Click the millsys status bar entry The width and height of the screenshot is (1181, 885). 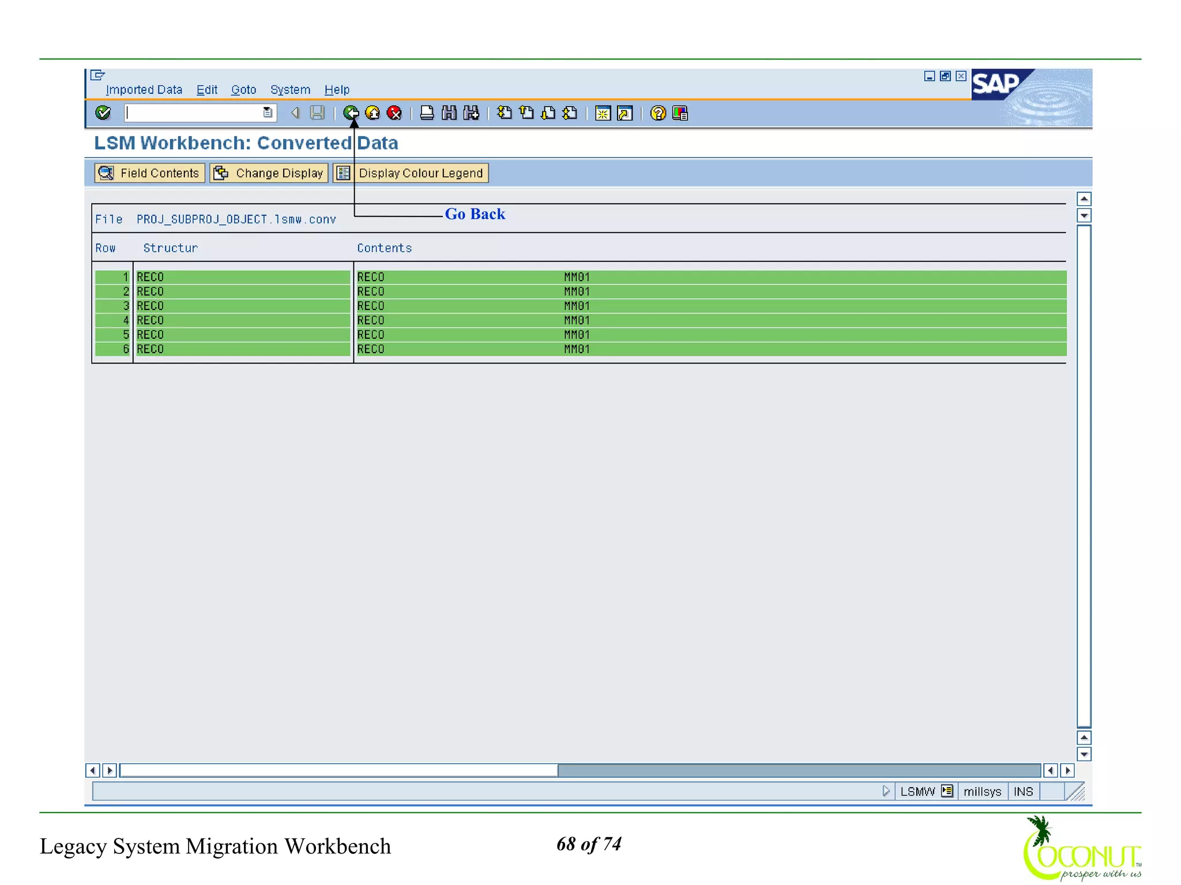tap(983, 792)
